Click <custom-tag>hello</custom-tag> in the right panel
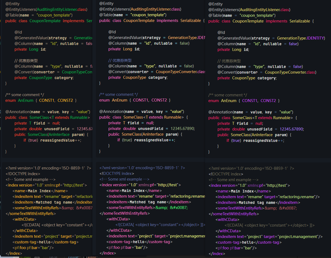The height and width of the screenshot is (258, 331). tap(249, 242)
